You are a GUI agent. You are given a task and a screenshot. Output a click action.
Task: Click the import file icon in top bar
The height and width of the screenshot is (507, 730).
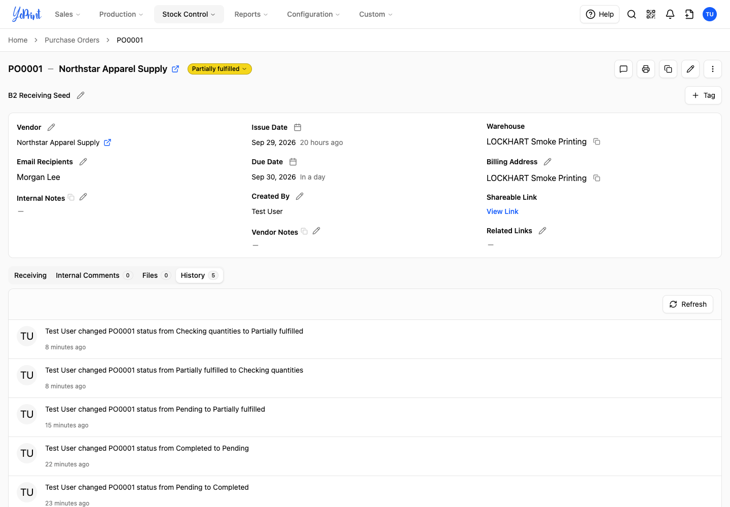(689, 14)
